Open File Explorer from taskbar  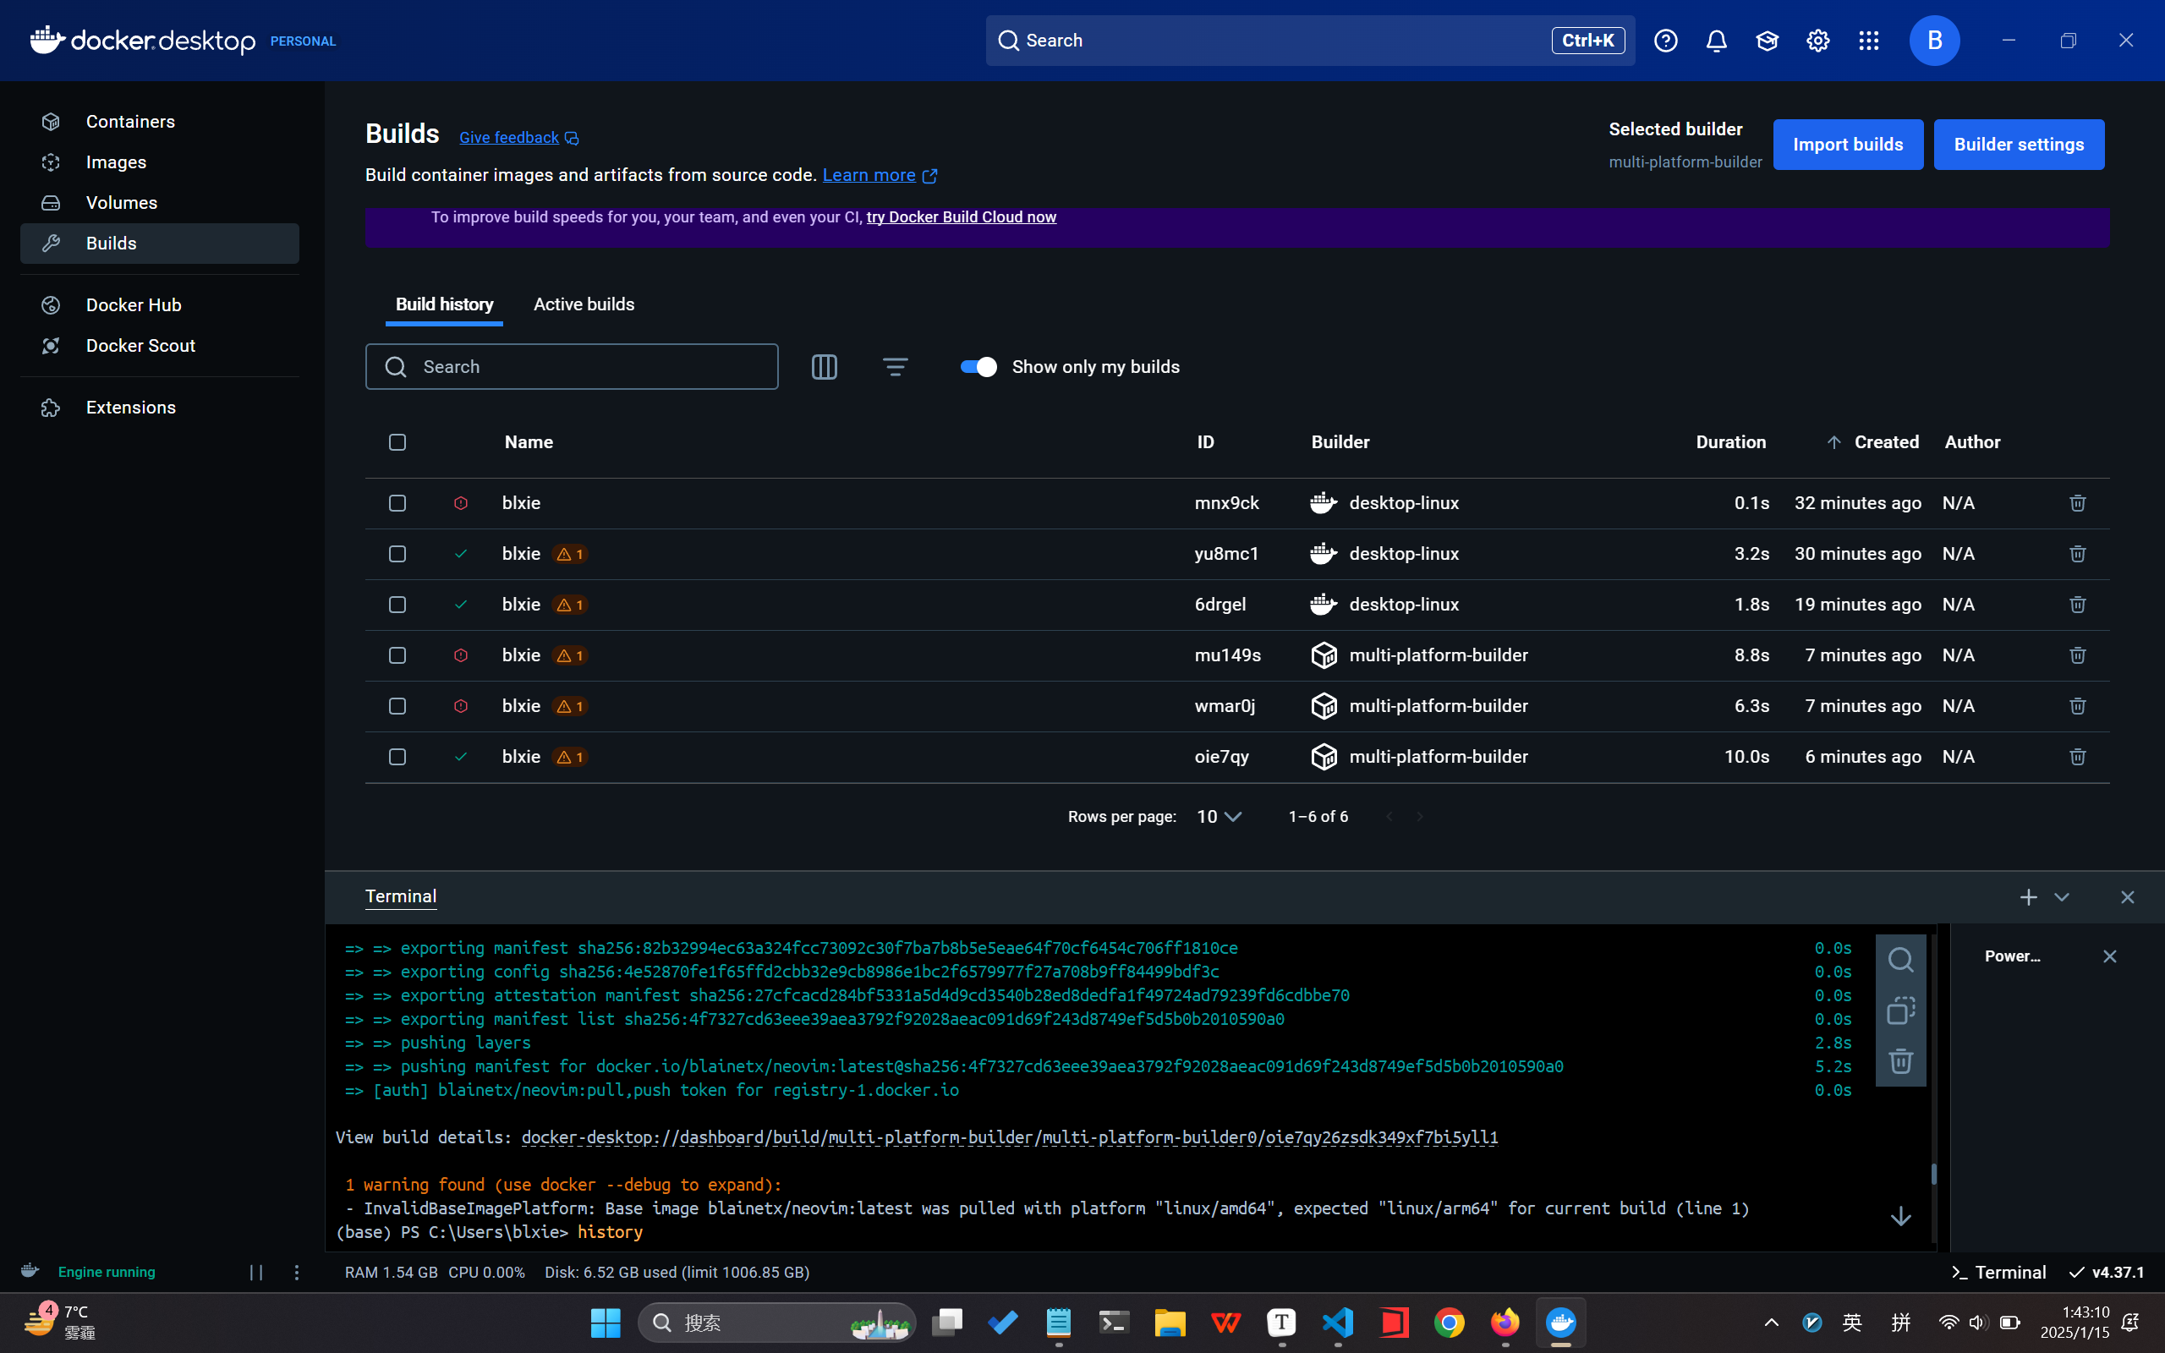click(x=1170, y=1323)
